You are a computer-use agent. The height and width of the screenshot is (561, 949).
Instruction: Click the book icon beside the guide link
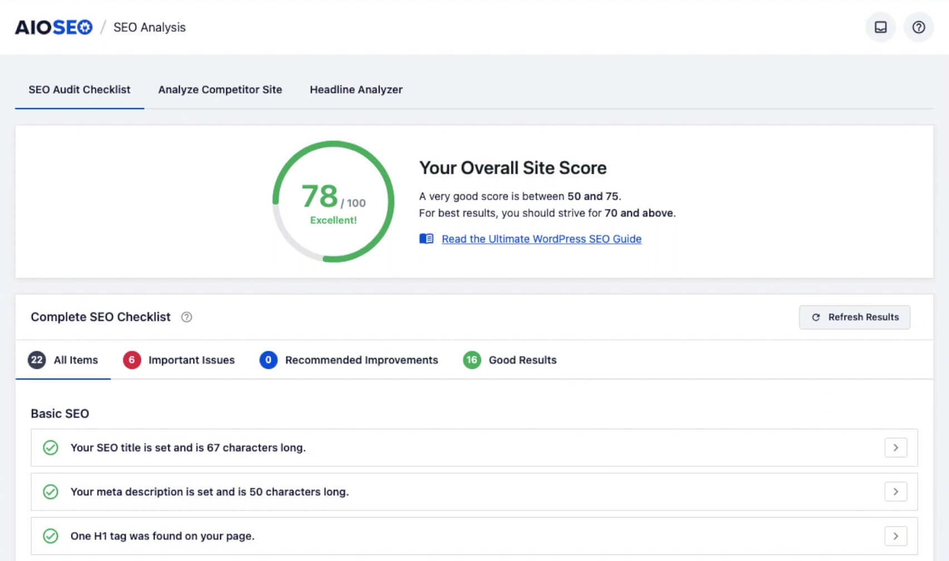(x=426, y=239)
